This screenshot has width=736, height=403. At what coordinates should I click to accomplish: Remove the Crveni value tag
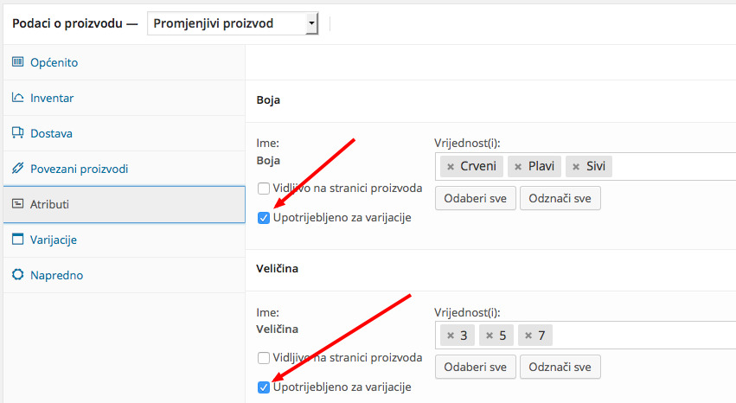(451, 167)
